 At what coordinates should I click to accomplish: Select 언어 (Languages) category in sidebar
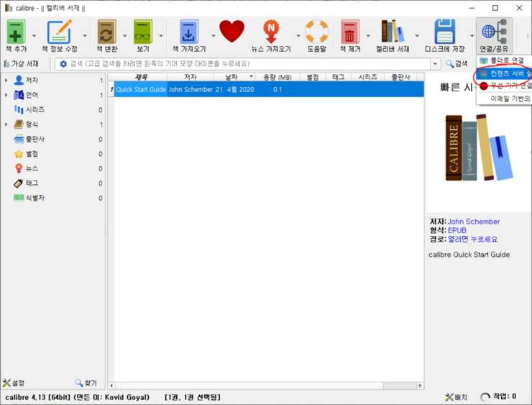(x=32, y=95)
